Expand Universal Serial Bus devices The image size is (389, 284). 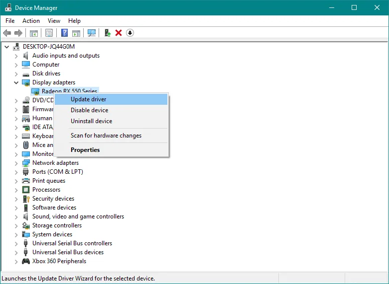[16, 253]
